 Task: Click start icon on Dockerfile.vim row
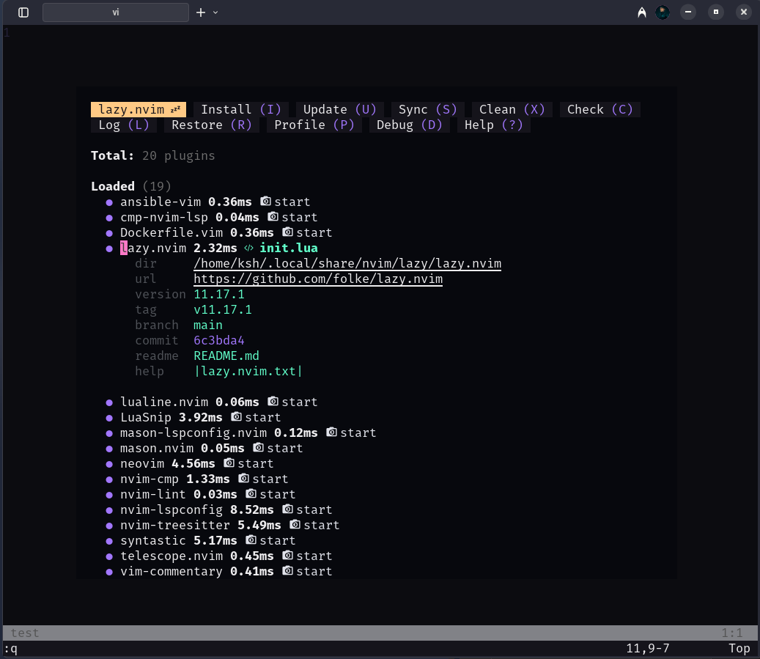[x=287, y=232]
